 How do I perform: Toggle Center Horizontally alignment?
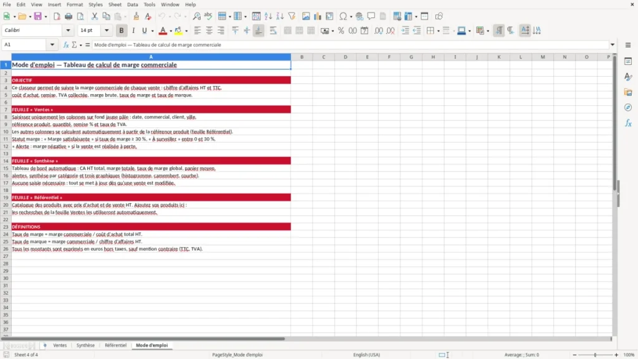tap(209, 31)
